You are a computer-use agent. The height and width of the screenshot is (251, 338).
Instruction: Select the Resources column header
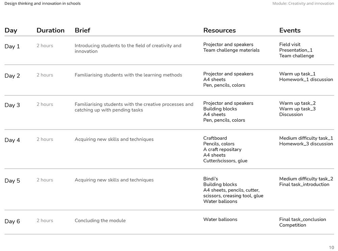click(x=219, y=30)
